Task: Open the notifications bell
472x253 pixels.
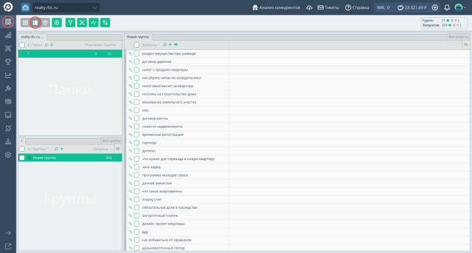Action: [447, 8]
